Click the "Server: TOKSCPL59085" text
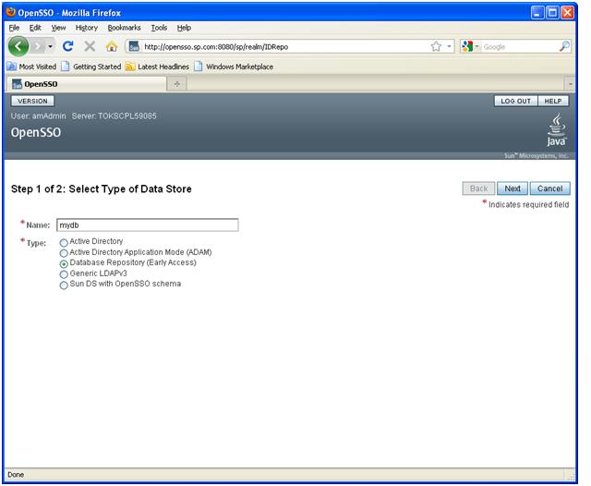591x486 pixels. pyautogui.click(x=115, y=116)
